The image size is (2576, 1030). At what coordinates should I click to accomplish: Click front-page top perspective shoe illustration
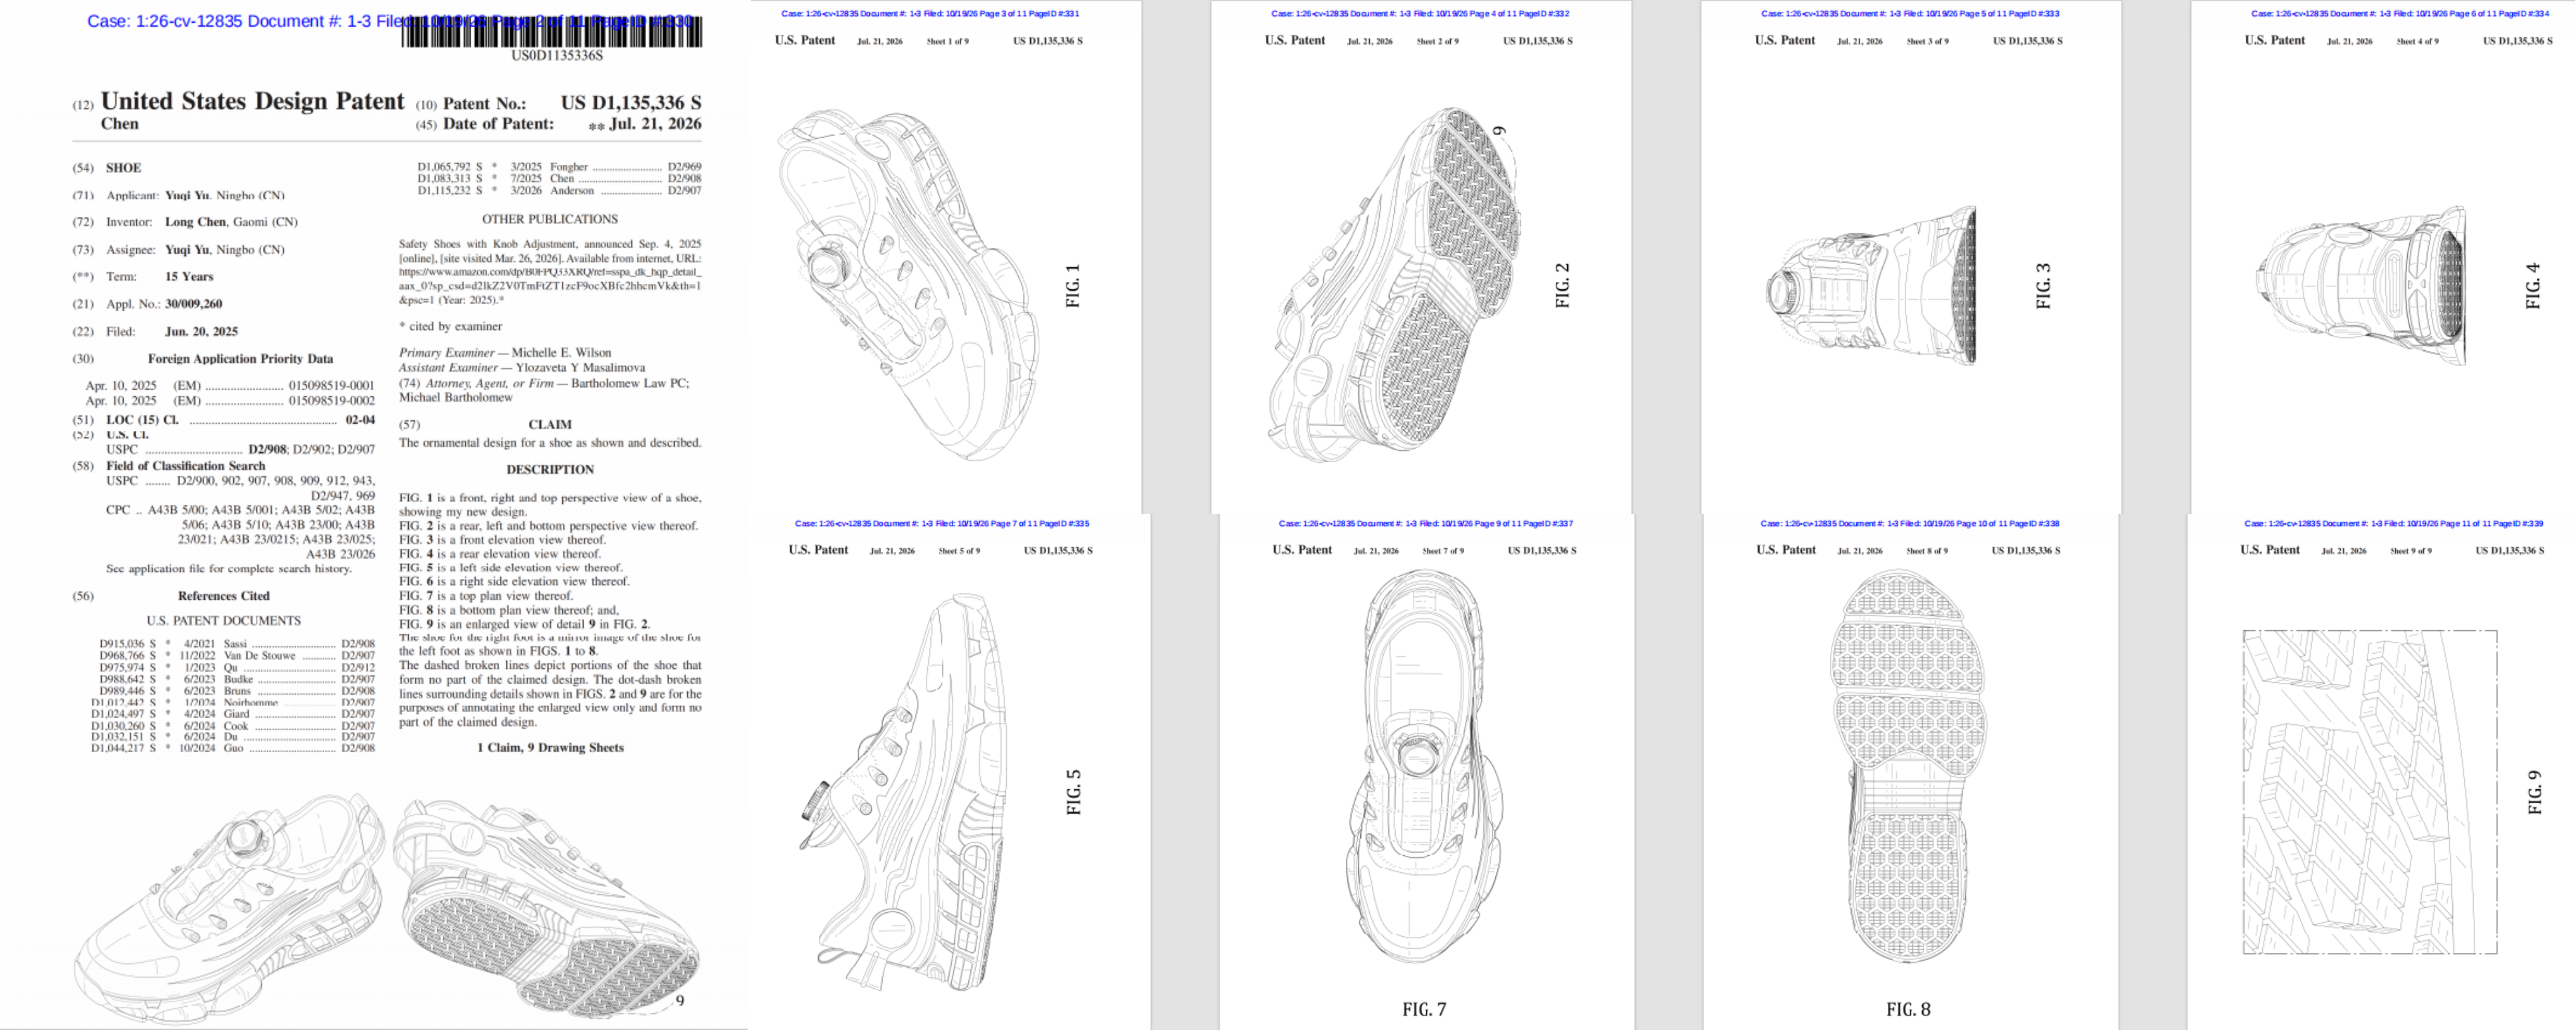[229, 907]
